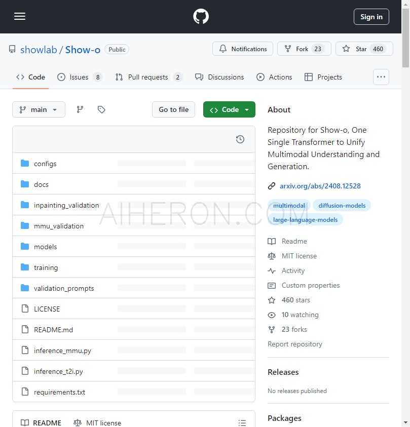Open commit history clock icon

[240, 139]
